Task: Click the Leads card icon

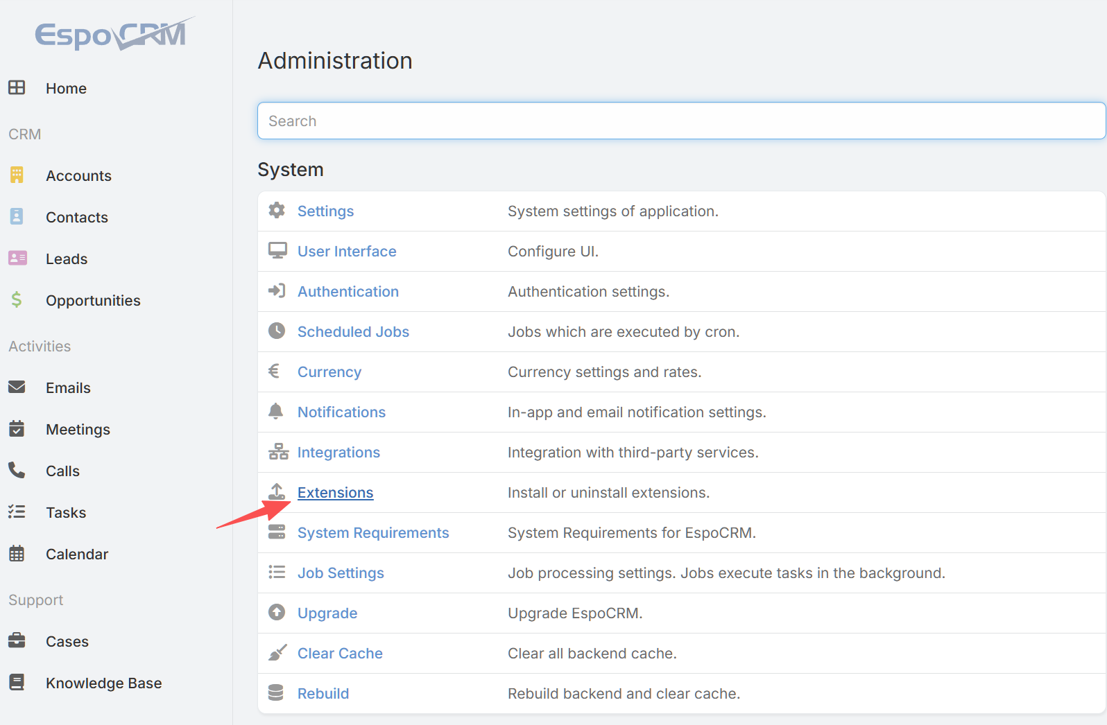Action: click(17, 258)
